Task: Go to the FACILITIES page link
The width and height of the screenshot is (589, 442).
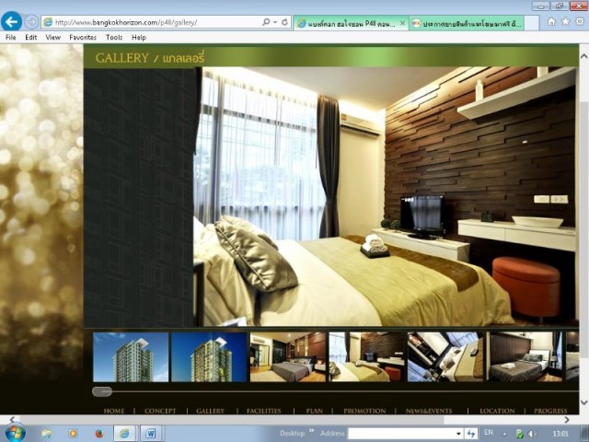Action: 263,411
